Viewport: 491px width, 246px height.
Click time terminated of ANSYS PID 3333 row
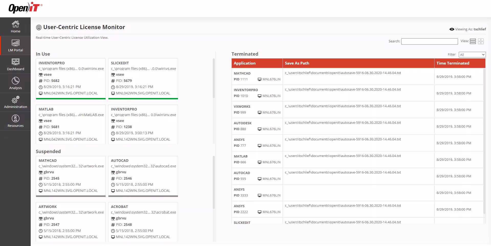454,193
